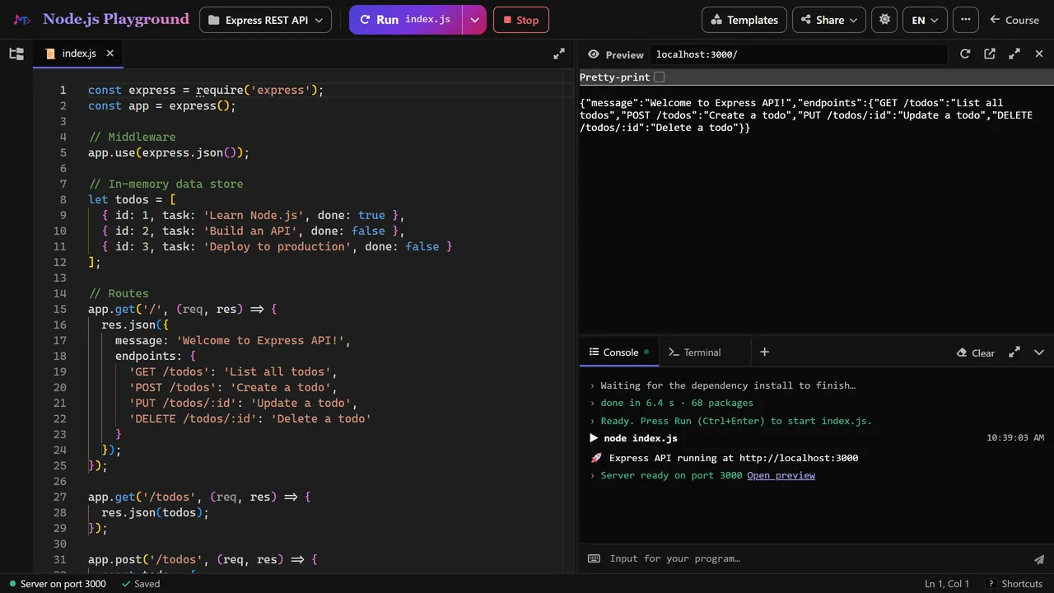
Task: Maximize the preview panel
Action: [x=1014, y=54]
